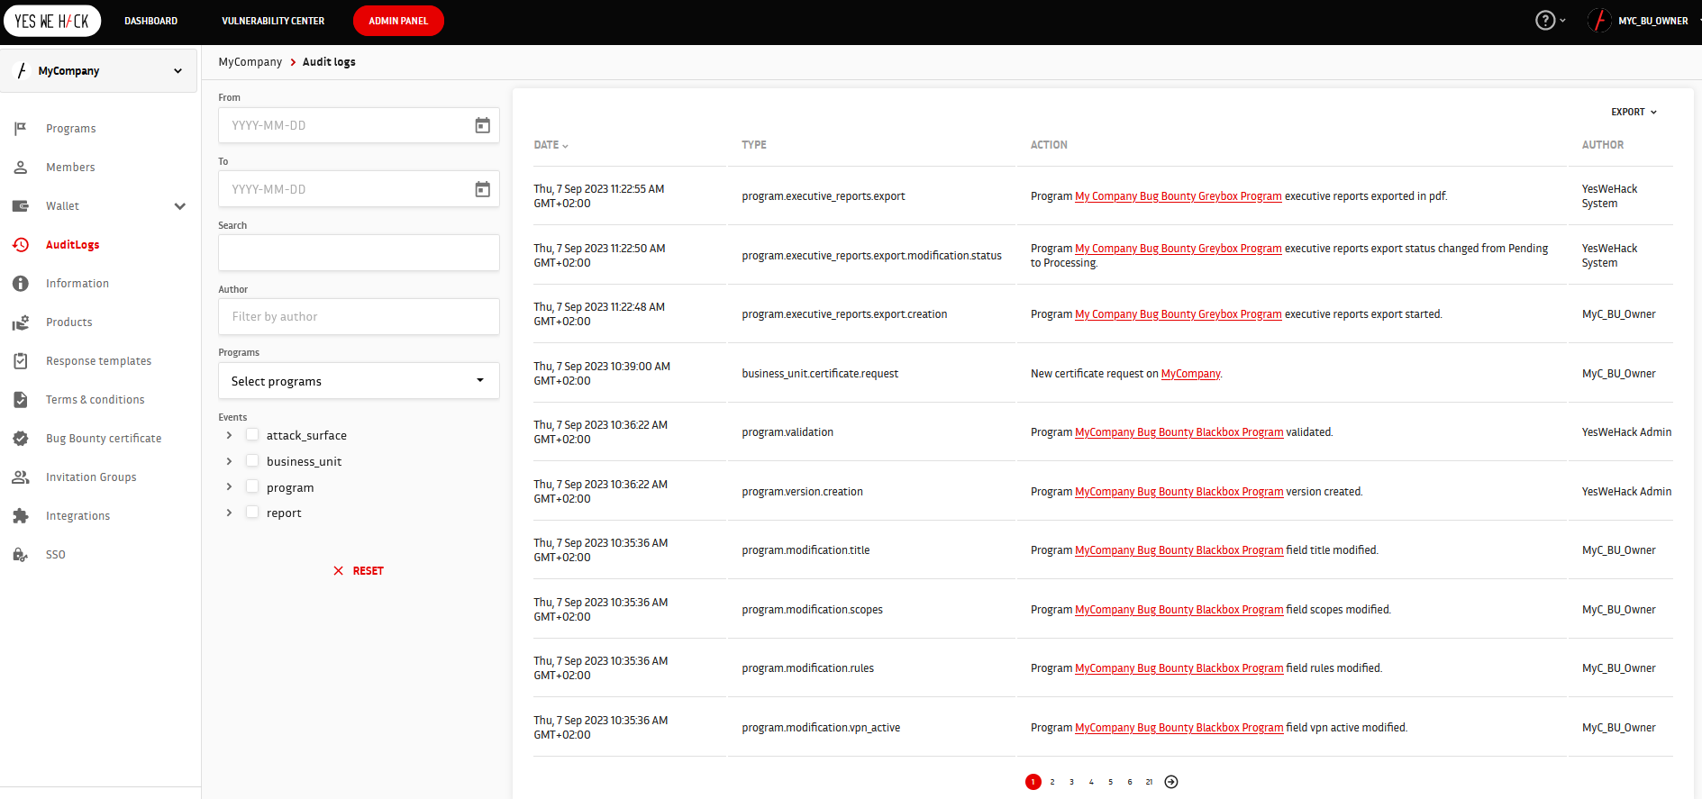
Task: Open the Dashboard tab
Action: (150, 21)
